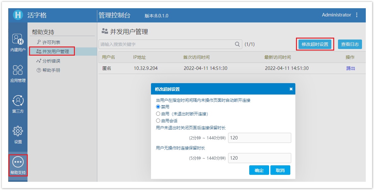Close the 修改超时设置 dialog
Screen dimensions: 374x190
[x=291, y=89]
